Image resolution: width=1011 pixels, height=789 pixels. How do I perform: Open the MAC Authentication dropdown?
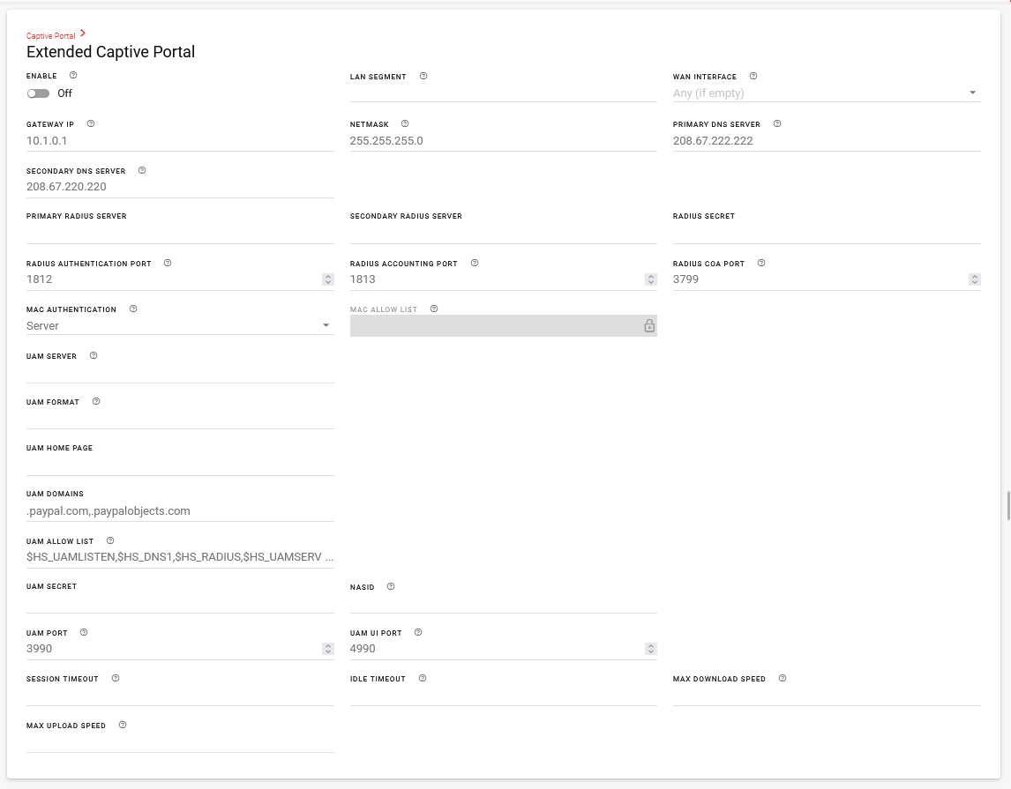coord(326,325)
